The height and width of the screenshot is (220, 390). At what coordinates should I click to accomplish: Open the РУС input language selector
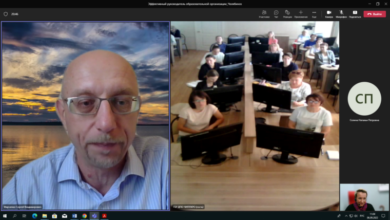[362, 216]
